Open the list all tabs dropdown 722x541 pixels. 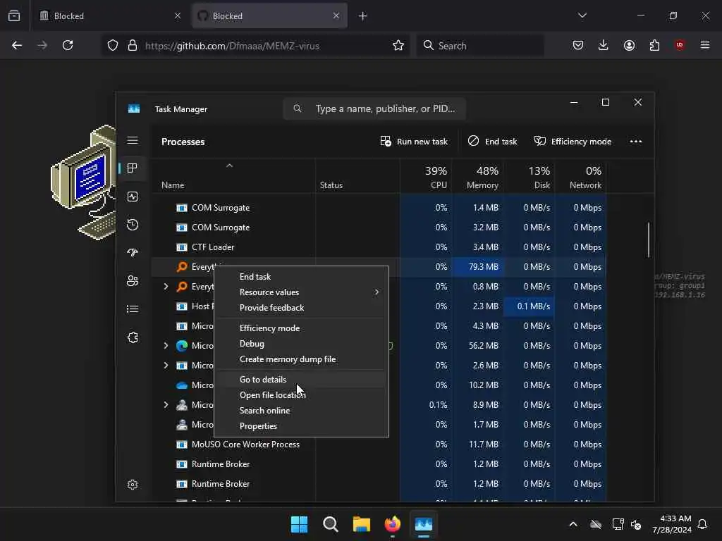point(582,15)
